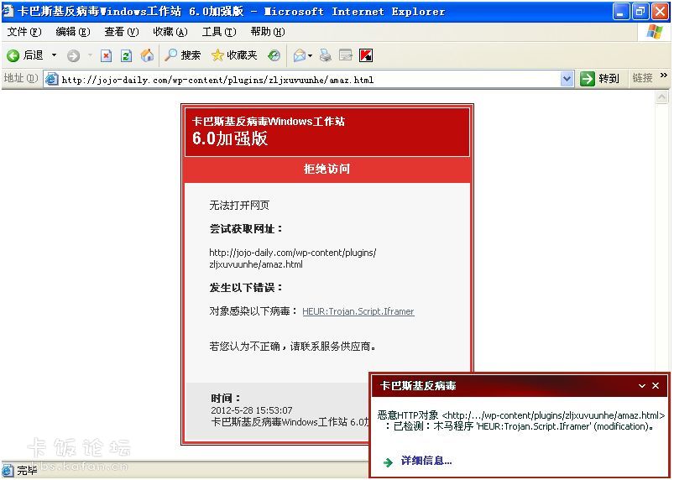The image size is (674, 480).
Task: Click inside the address bar URL field
Action: [302, 80]
